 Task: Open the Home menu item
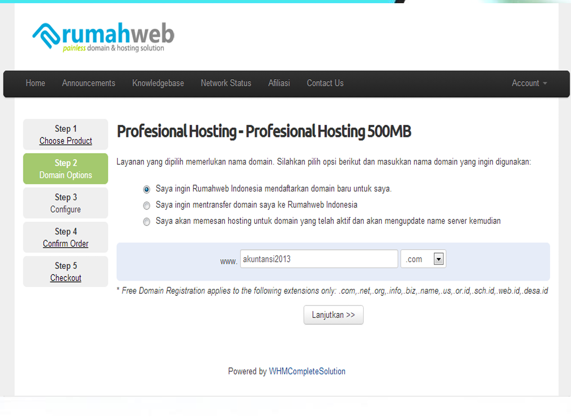[35, 83]
